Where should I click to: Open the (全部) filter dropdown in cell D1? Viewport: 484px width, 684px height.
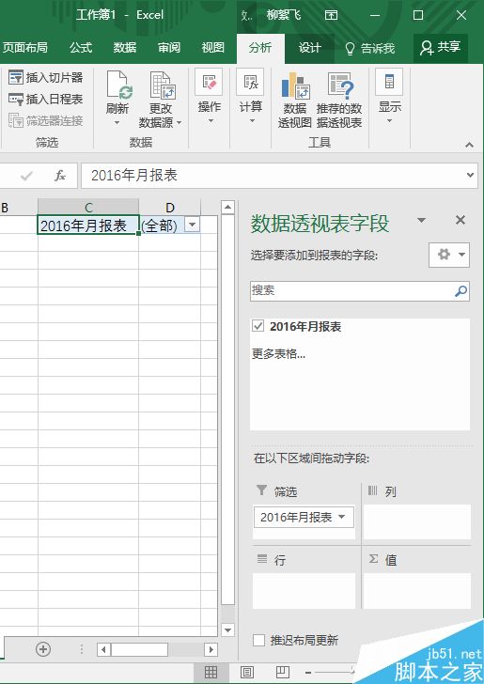pyautogui.click(x=192, y=225)
